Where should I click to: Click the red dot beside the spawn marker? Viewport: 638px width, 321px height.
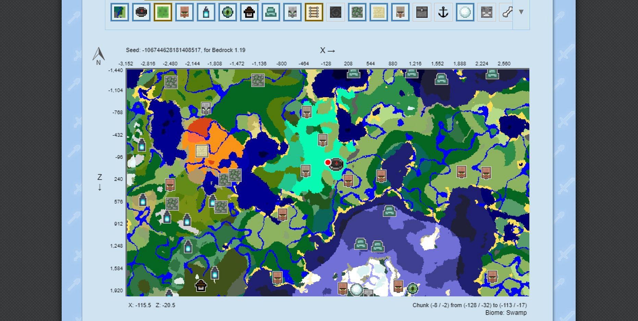pyautogui.click(x=328, y=163)
